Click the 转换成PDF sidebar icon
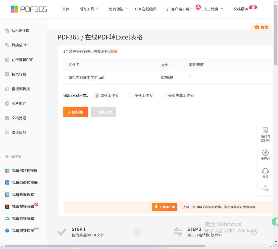 click(7, 45)
